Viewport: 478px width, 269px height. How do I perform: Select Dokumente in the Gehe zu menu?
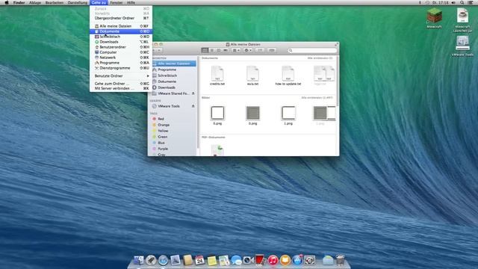point(121,31)
